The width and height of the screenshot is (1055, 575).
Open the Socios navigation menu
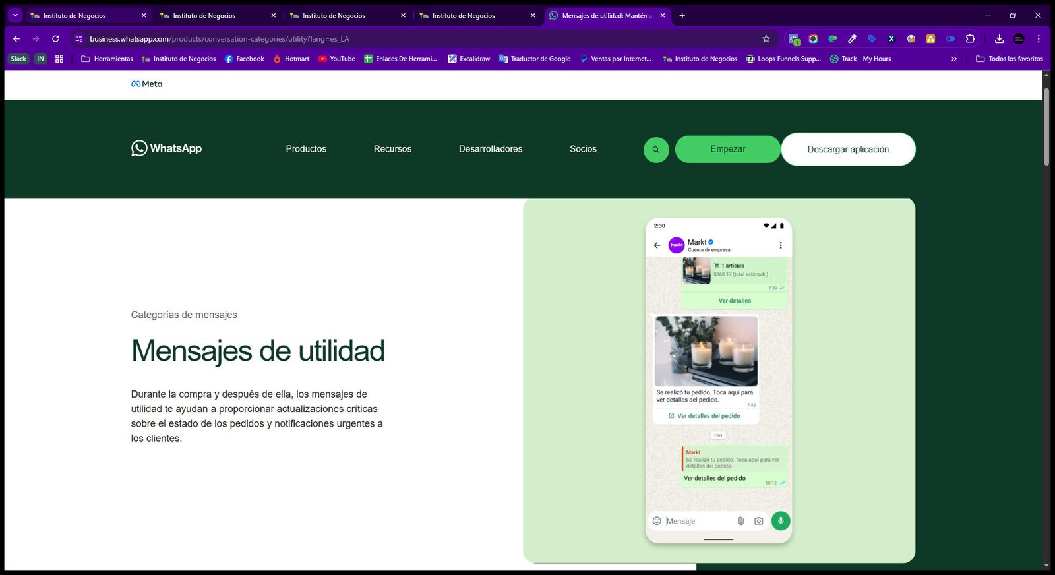click(583, 149)
